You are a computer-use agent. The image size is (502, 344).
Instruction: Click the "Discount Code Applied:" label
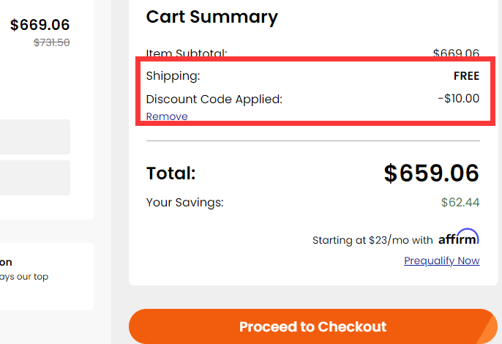[x=214, y=99]
